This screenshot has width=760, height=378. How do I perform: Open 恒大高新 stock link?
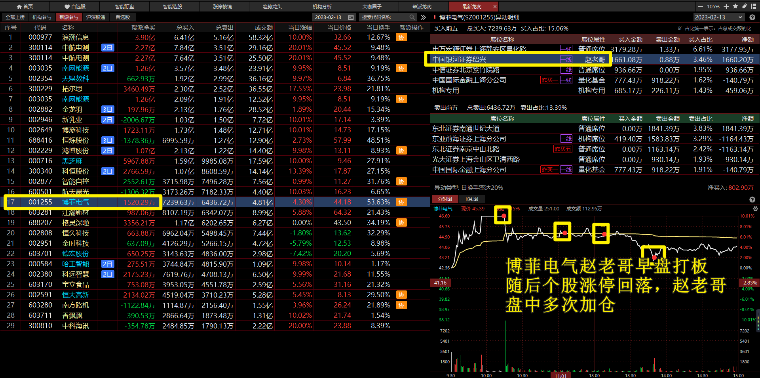point(76,295)
